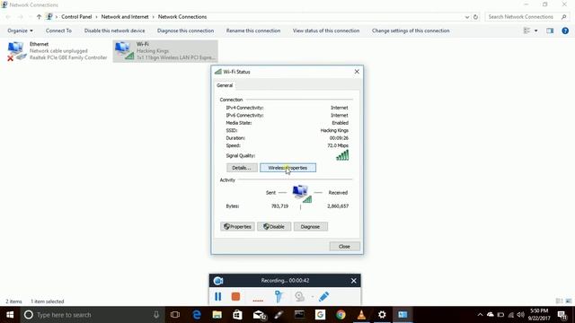Go up one level with Up arrow

click(x=39, y=17)
